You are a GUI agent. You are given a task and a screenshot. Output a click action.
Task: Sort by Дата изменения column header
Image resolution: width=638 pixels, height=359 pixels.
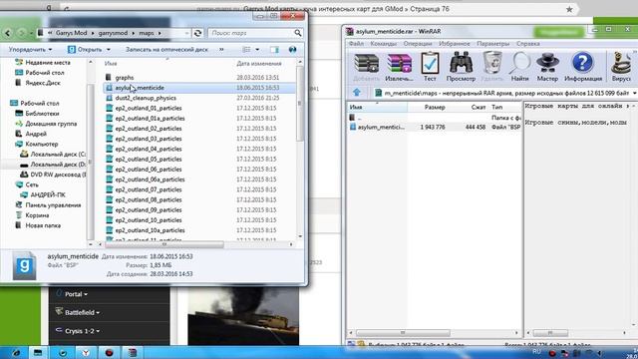(x=259, y=64)
